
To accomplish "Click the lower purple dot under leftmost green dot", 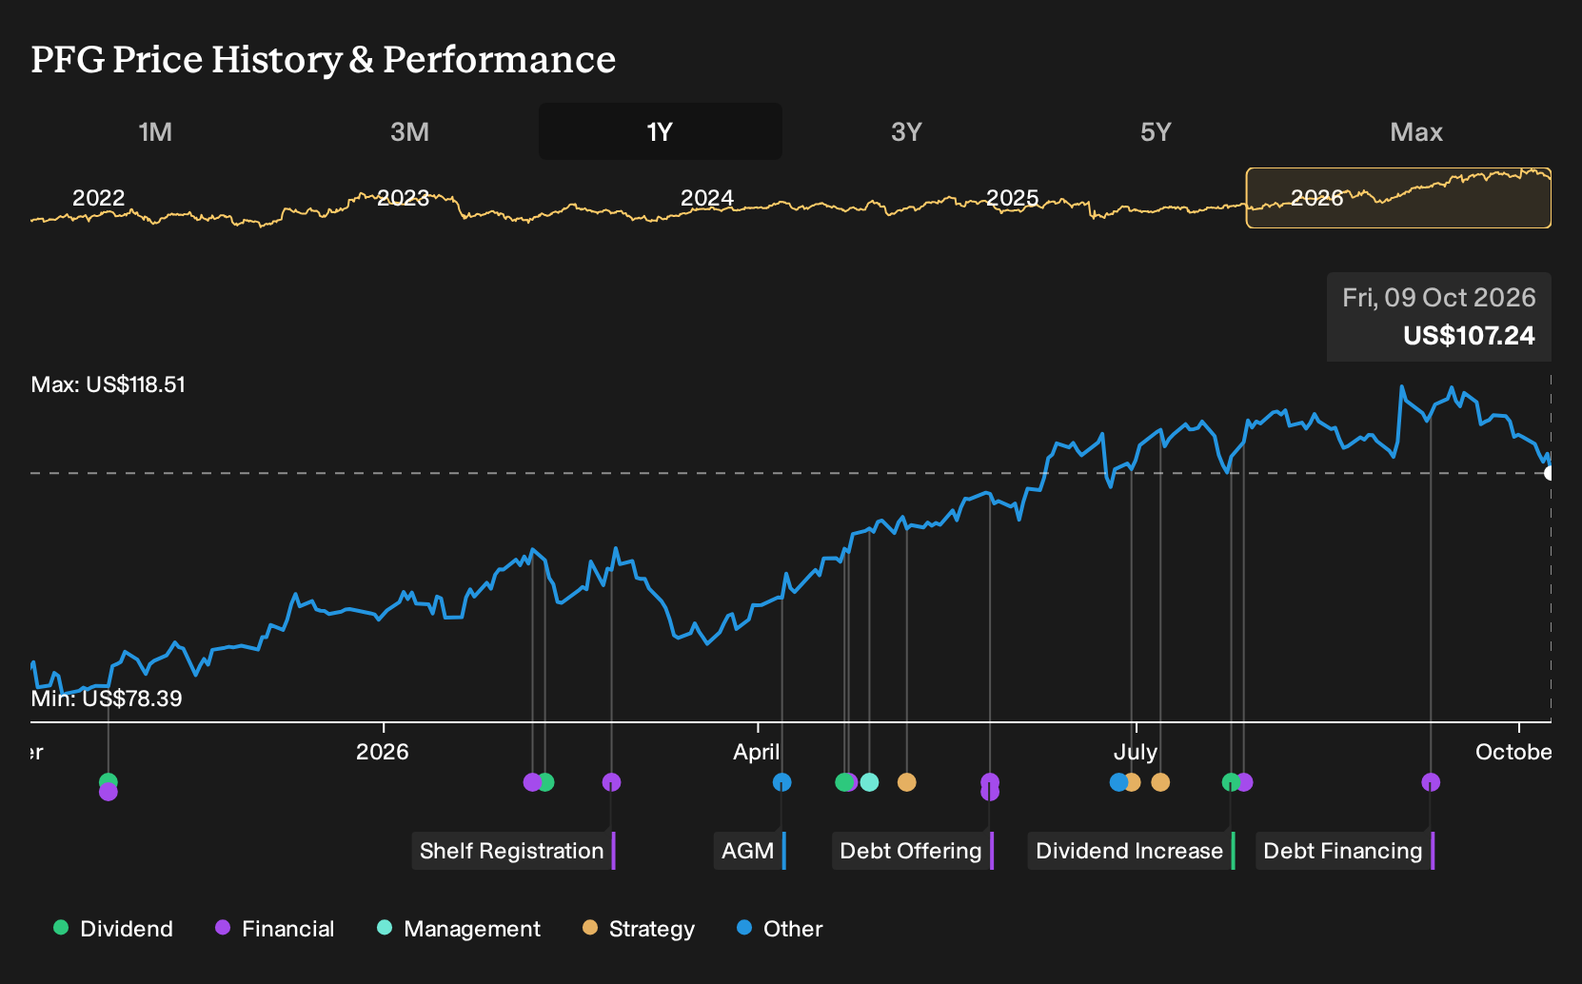I will tap(109, 792).
